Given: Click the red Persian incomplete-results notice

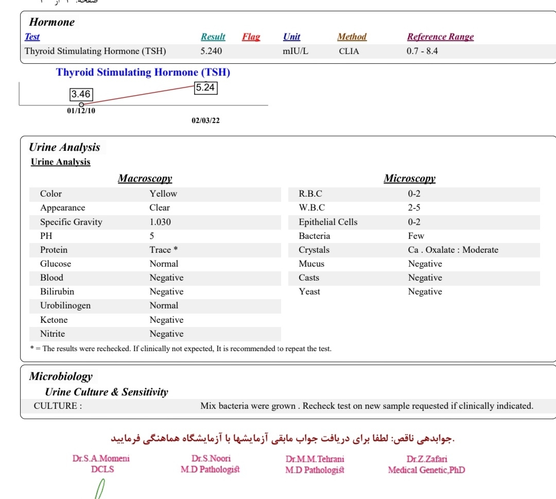Looking at the screenshot, I should point(283,439).
